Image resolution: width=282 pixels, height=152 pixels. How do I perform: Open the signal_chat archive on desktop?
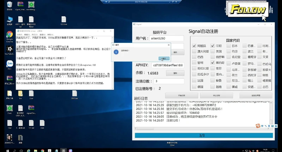click(x=20, y=6)
